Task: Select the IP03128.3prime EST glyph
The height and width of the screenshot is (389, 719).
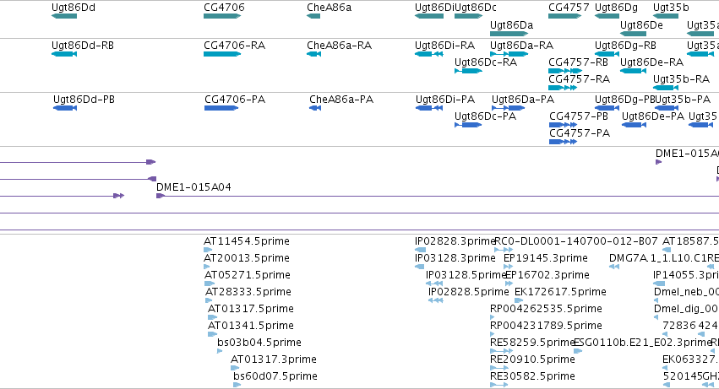Action: pyautogui.click(x=419, y=267)
